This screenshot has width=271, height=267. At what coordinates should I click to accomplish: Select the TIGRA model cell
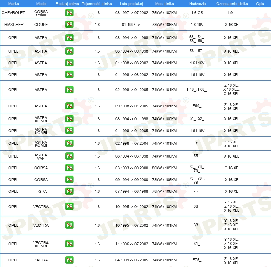[x=41, y=191]
